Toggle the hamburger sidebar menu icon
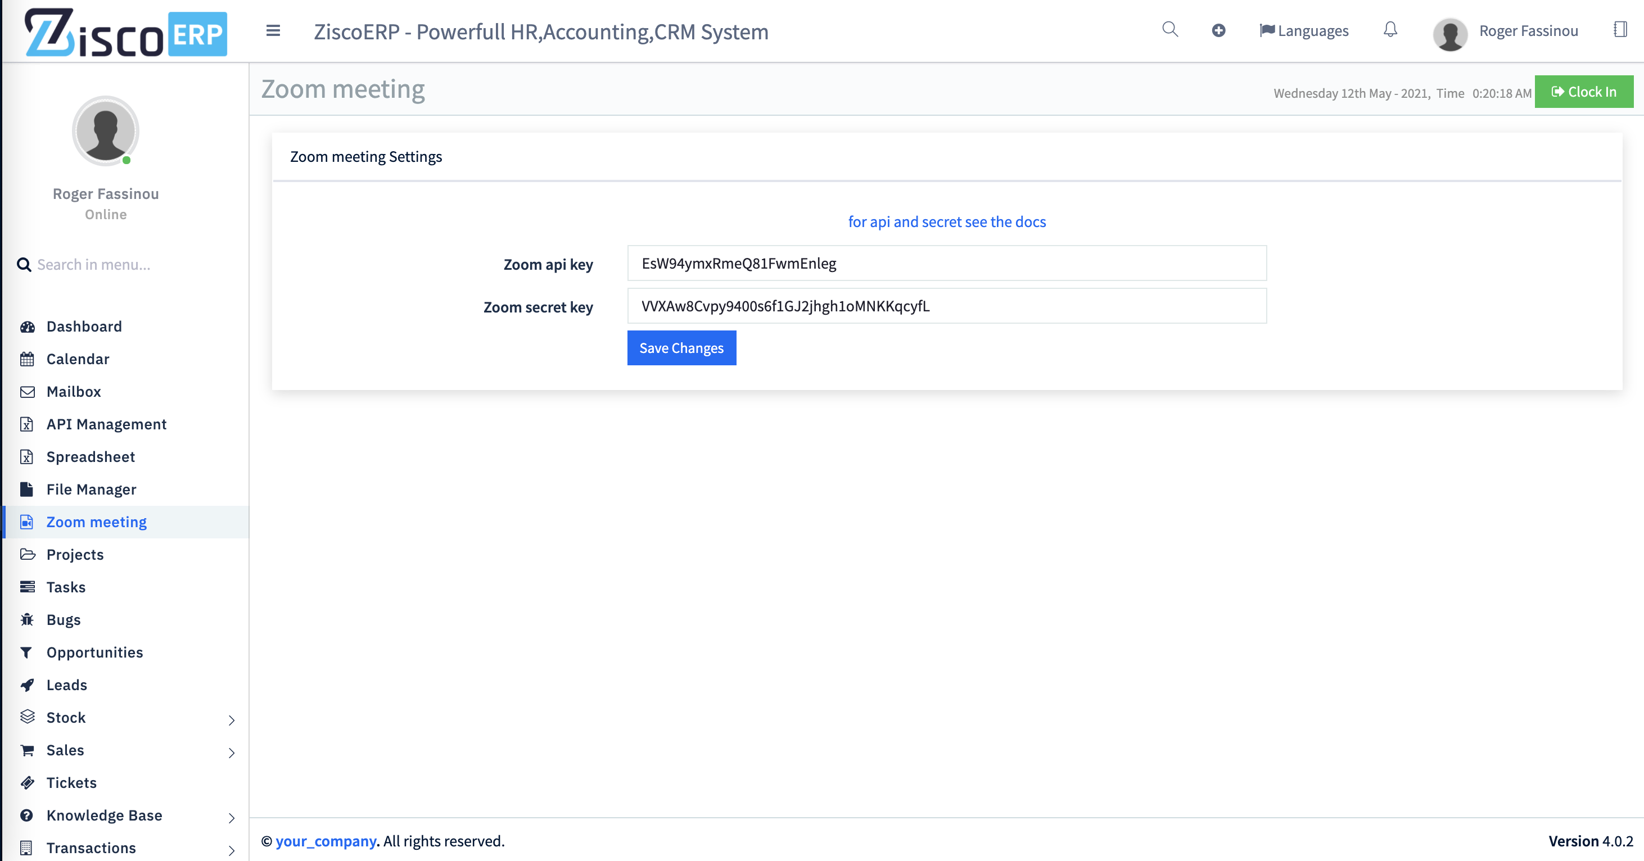Image resolution: width=1644 pixels, height=861 pixels. pos(273,30)
